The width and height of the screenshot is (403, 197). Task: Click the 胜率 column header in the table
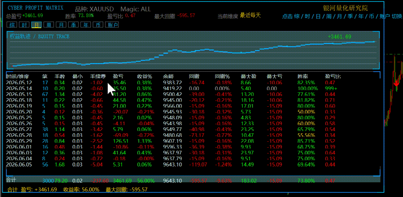(x=303, y=77)
